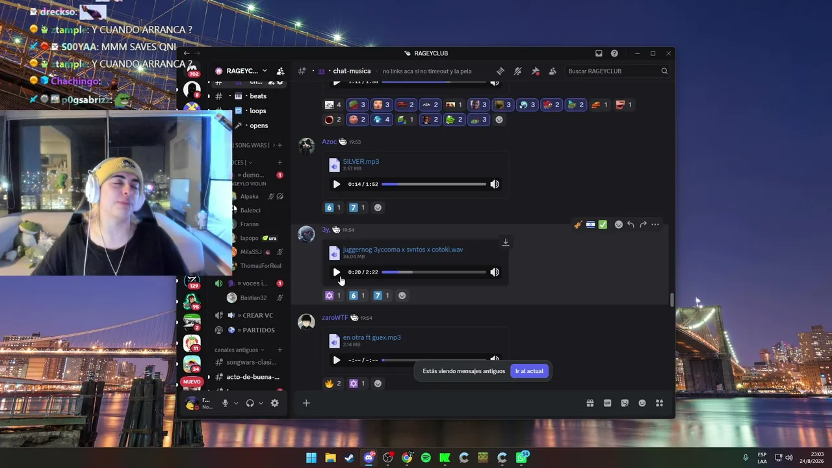Open pinned messages in chat-musica

point(536,71)
